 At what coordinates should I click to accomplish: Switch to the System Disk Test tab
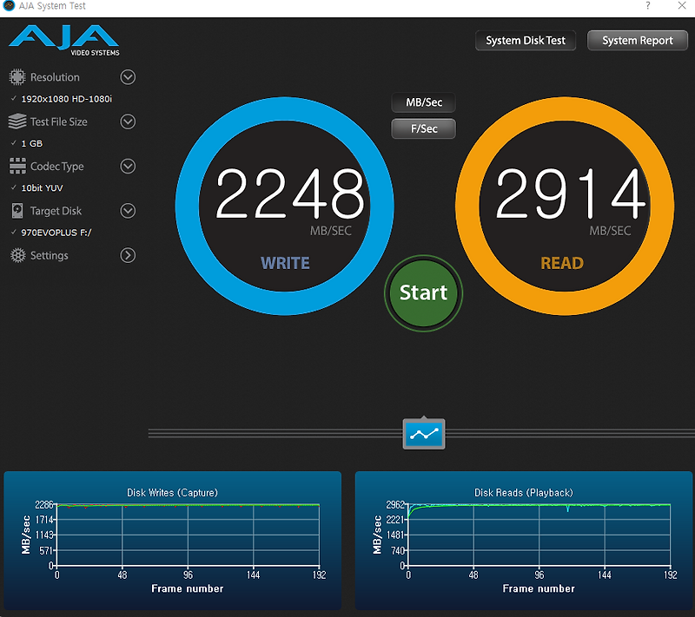coord(525,40)
